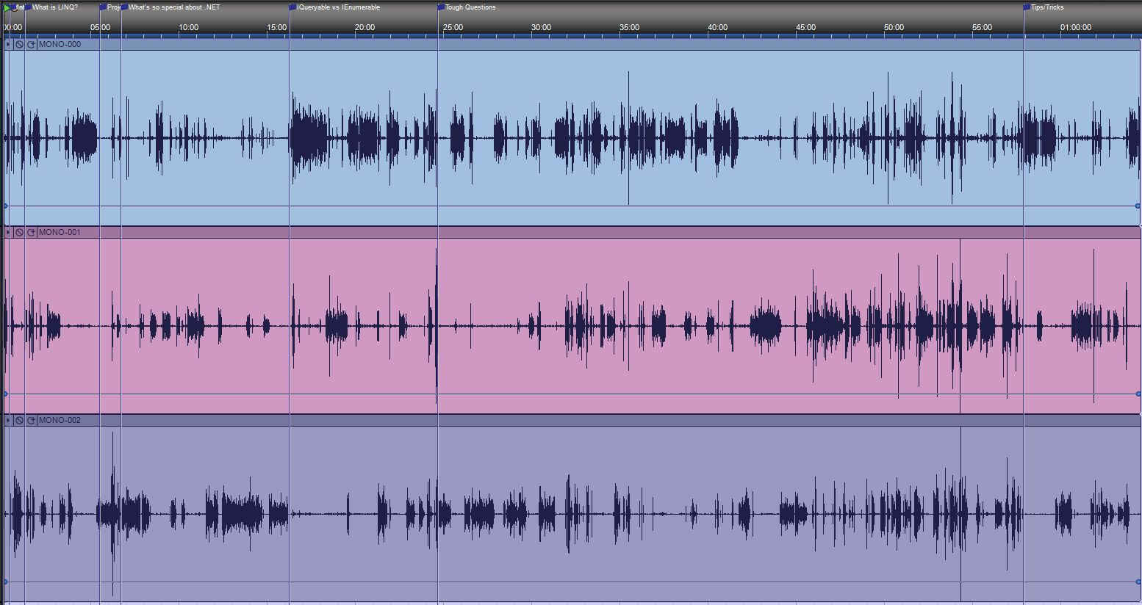Click the MONO-001 clip name label
Image resolution: width=1142 pixels, height=605 pixels.
[60, 232]
